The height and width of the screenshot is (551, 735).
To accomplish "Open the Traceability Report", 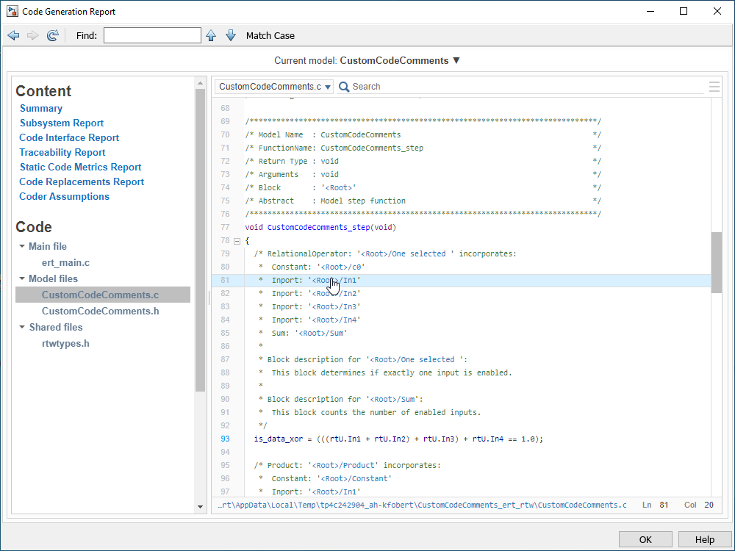I will point(62,152).
